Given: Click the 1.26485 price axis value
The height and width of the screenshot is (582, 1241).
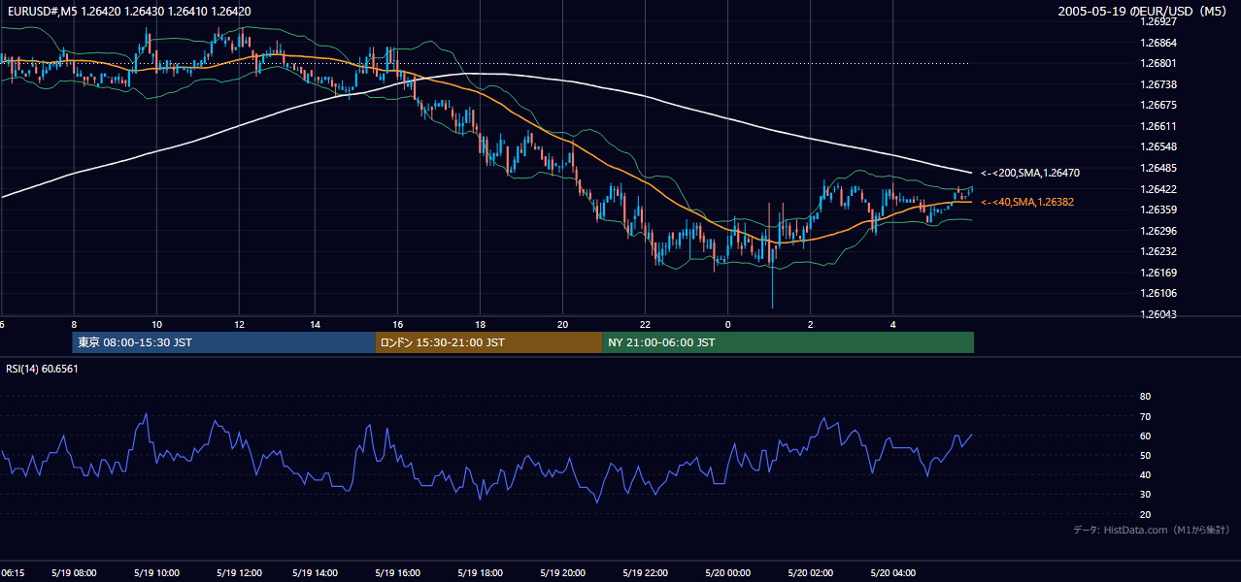Looking at the screenshot, I should (x=1158, y=168).
